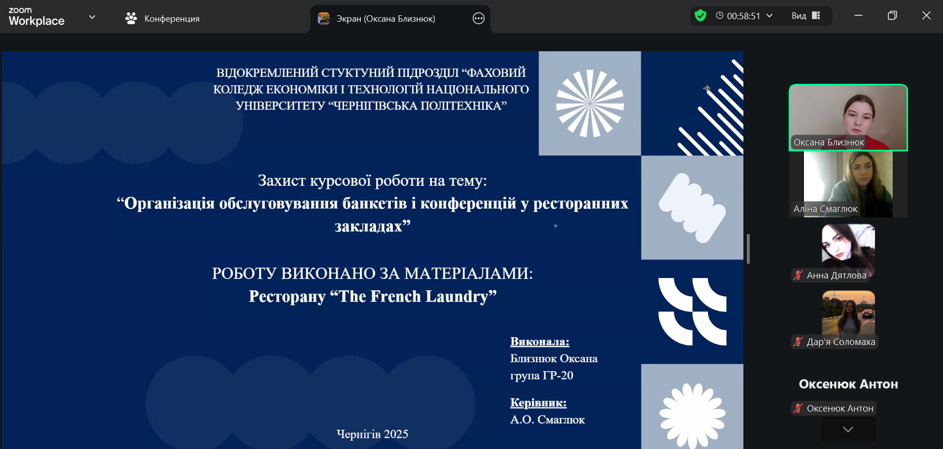The width and height of the screenshot is (943, 449).
Task: Select Оксана Близнюк's video thumbnail
Action: pos(848,117)
